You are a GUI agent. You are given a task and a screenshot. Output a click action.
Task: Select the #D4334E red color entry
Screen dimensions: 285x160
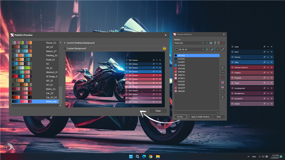[x=197, y=69]
